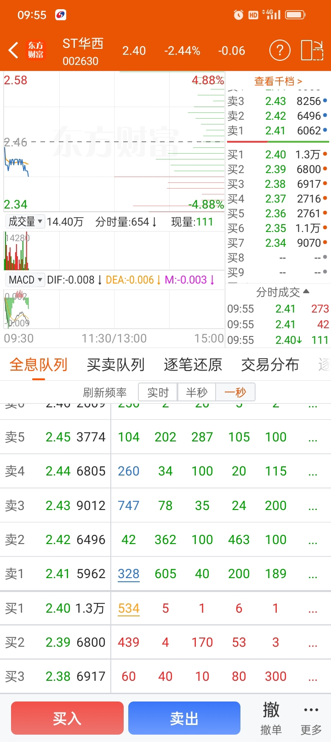Switch to 交易分布 tab
331x742 pixels.
pos(270,365)
